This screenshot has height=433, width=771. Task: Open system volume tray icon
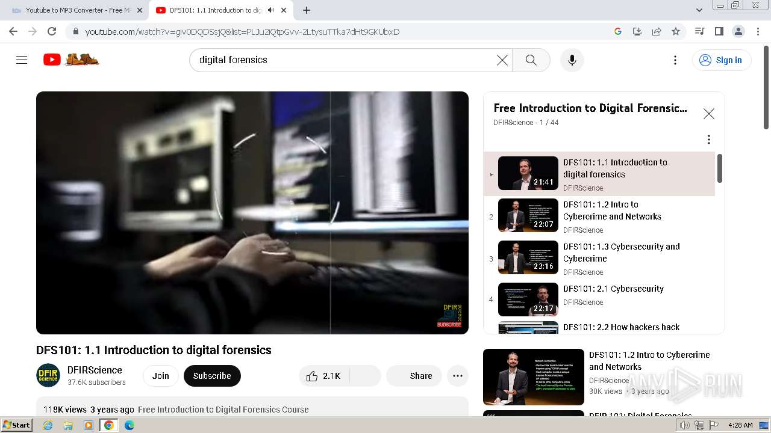pos(685,425)
